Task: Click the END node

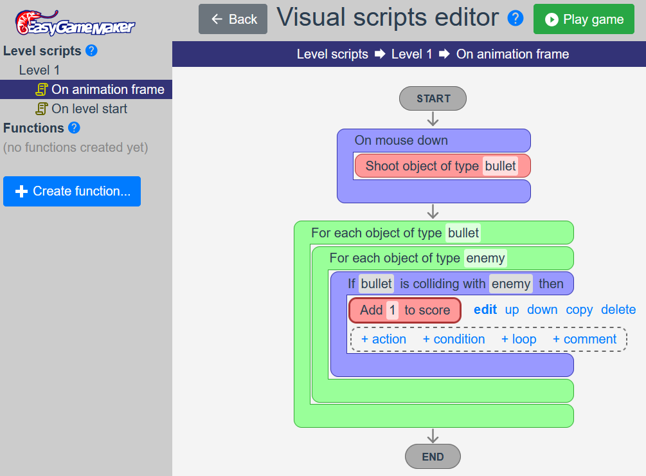Action: 433,457
